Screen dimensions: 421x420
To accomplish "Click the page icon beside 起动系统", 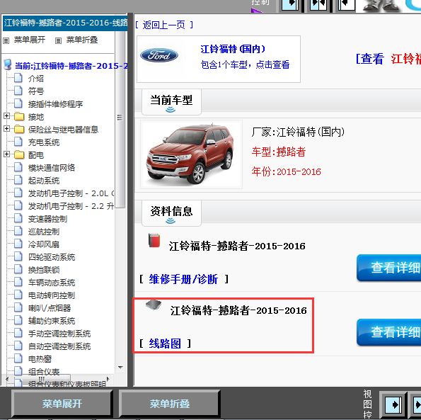I will (18, 180).
